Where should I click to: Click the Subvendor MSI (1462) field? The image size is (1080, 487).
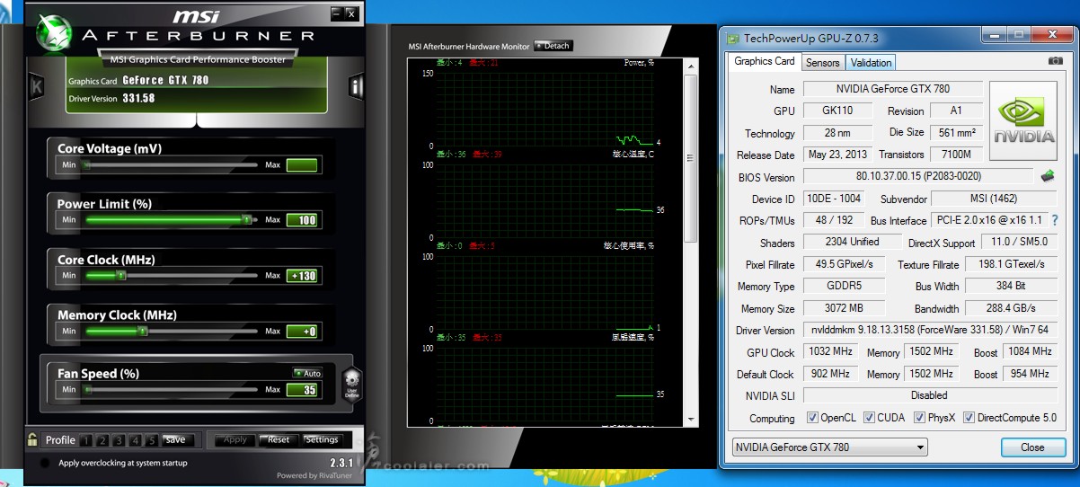[x=992, y=199]
